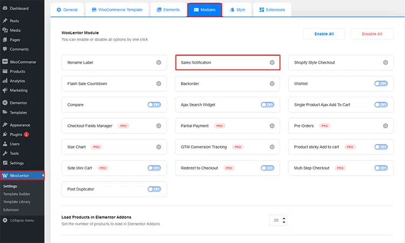Toggle the Wishlist module switch
The image size is (405, 243).
click(x=381, y=84)
